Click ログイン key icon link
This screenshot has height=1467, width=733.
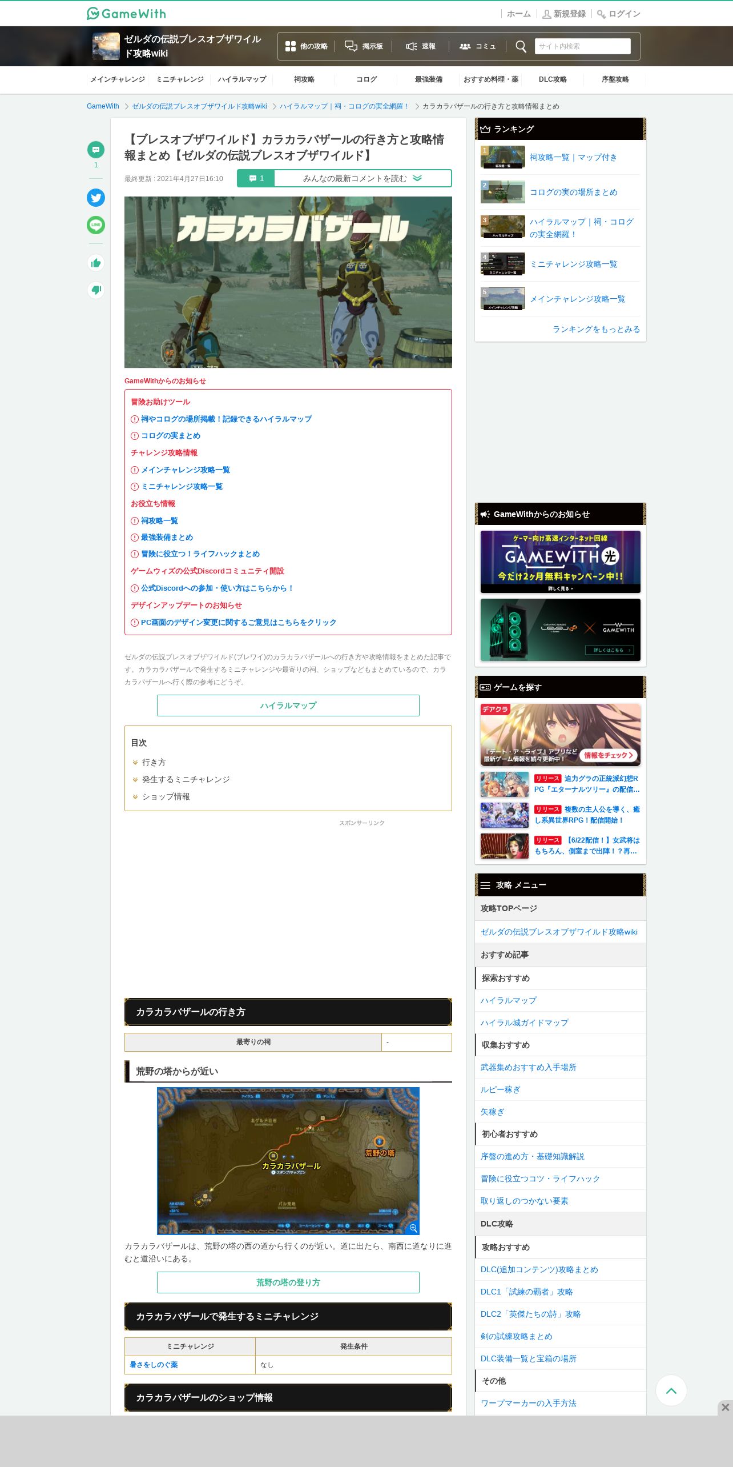click(619, 14)
